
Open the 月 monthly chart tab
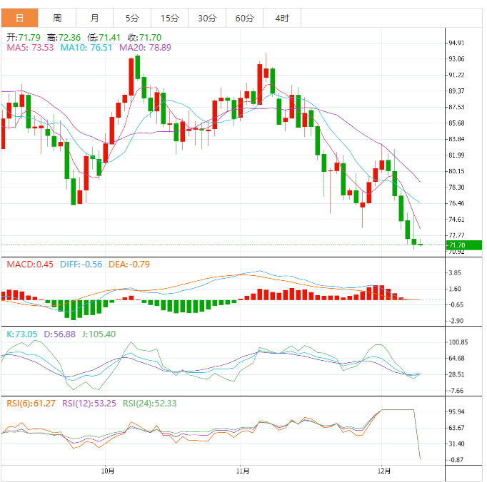95,17
